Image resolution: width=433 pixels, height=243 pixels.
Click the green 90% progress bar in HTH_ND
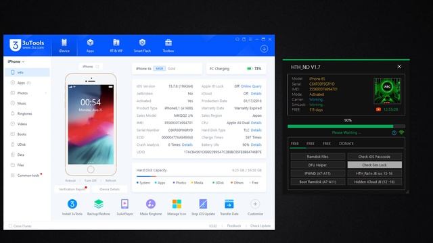click(346, 126)
